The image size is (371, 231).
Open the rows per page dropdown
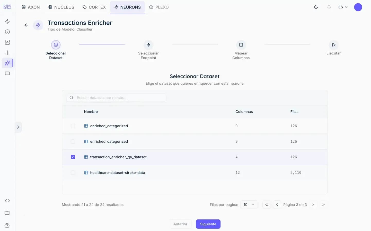pos(249,205)
